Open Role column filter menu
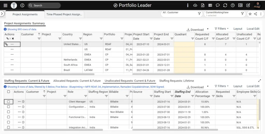 tap(85, 96)
